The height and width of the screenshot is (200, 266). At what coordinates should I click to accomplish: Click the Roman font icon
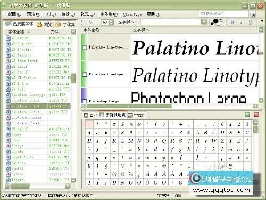pyautogui.click(x=8, y=140)
